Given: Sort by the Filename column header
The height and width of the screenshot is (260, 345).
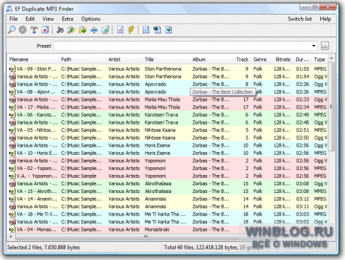Looking at the screenshot, I should 33,59.
